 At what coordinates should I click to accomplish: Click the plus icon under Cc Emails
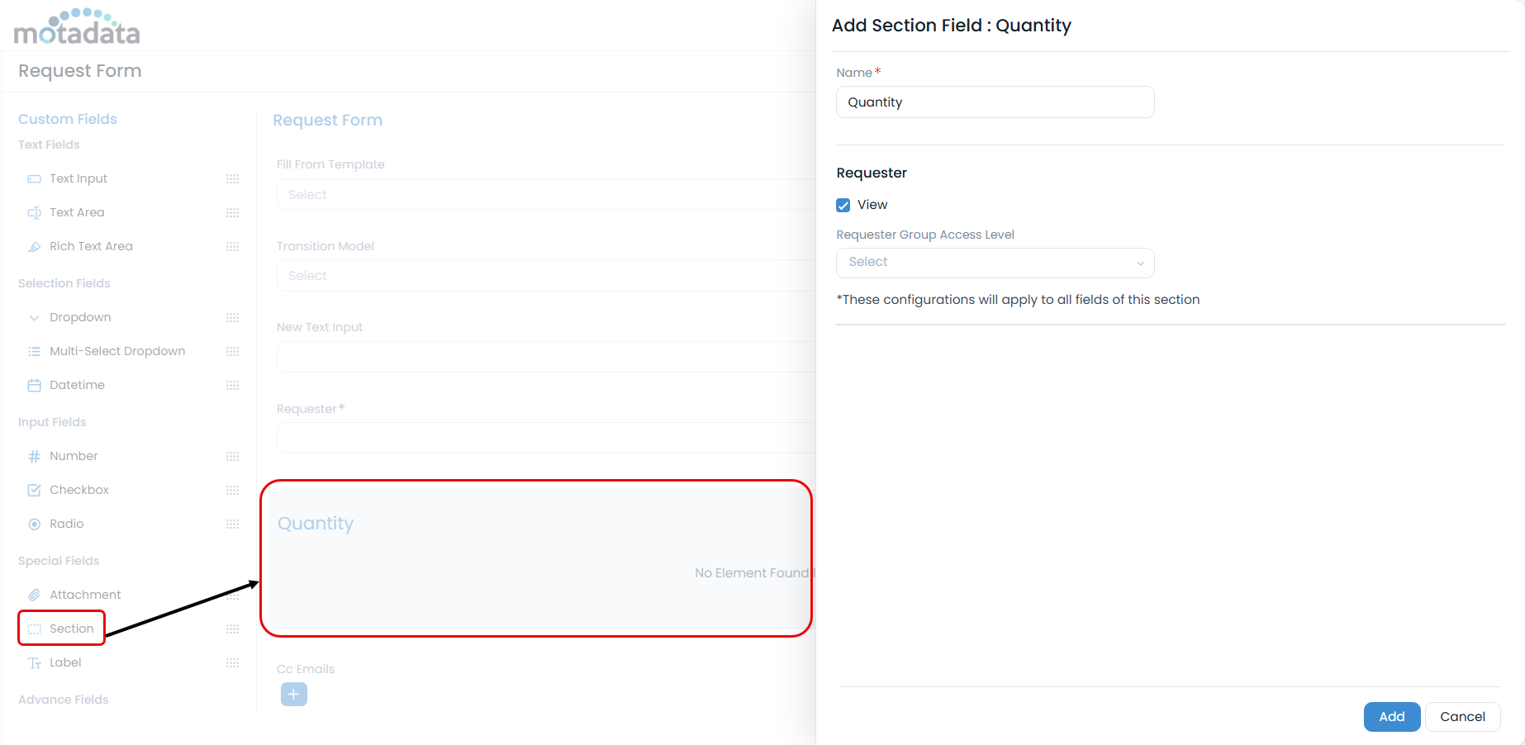click(293, 695)
